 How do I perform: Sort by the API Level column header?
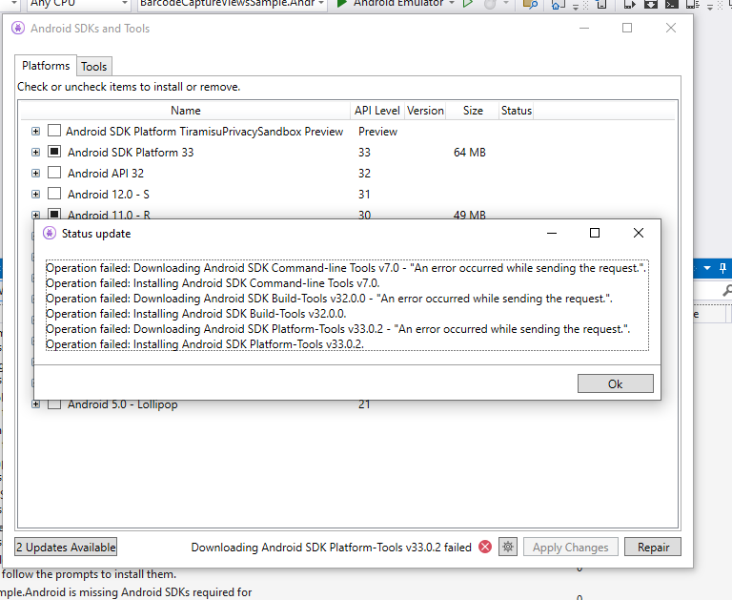point(376,111)
